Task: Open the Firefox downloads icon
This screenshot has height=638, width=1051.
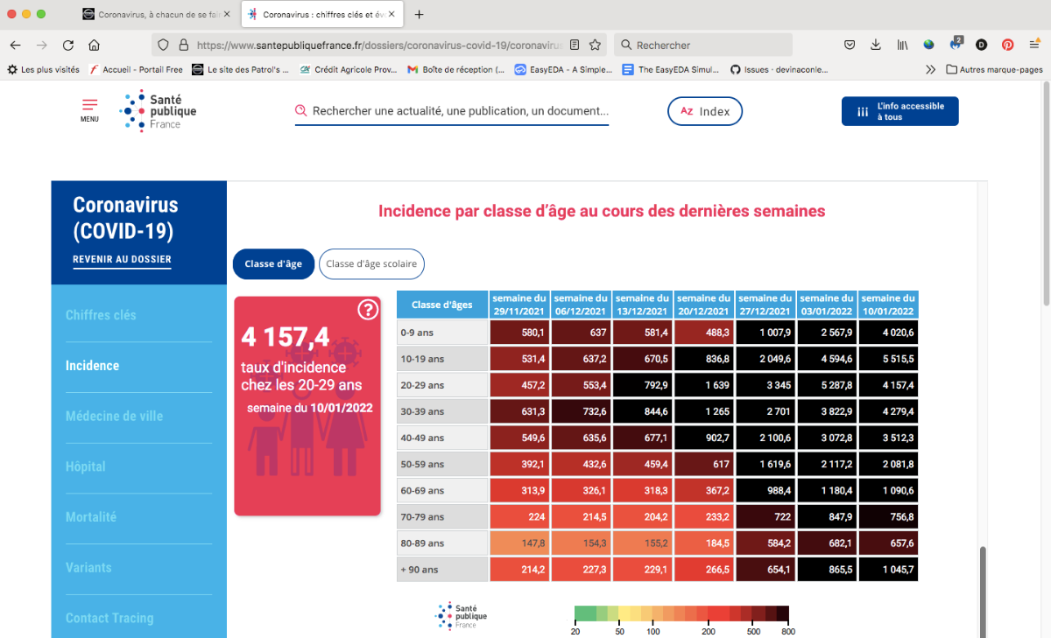Action: [x=875, y=46]
